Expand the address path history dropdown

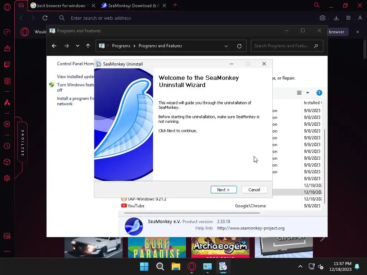click(x=226, y=46)
